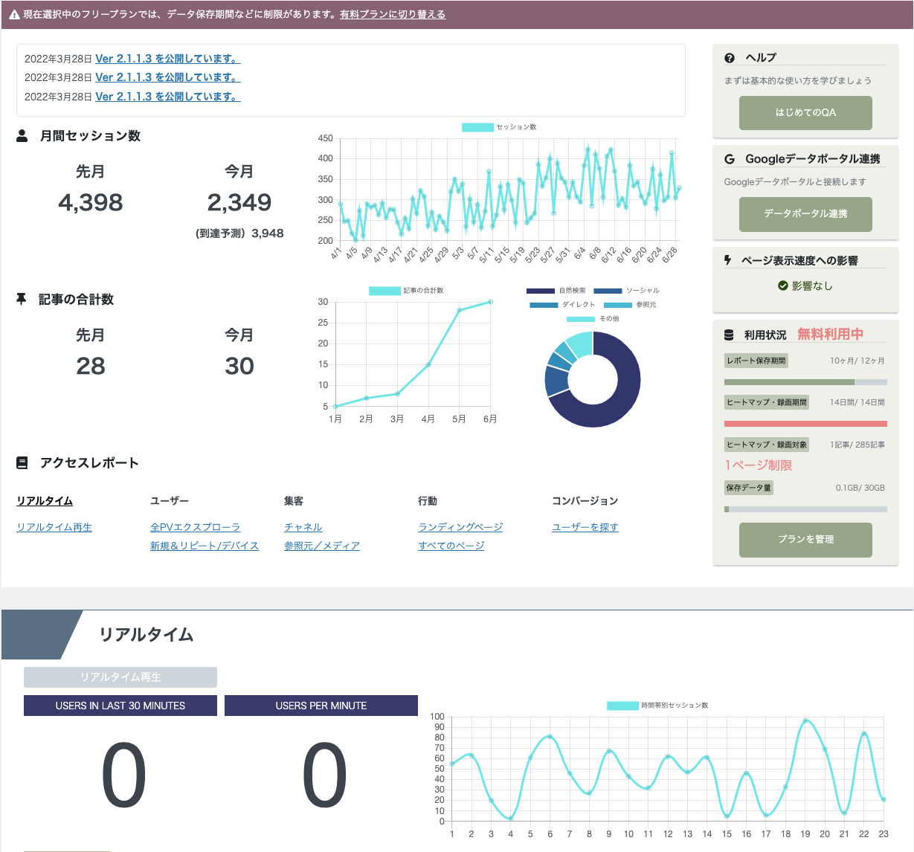Open the チャネル report link
The image size is (914, 852).
(x=303, y=527)
